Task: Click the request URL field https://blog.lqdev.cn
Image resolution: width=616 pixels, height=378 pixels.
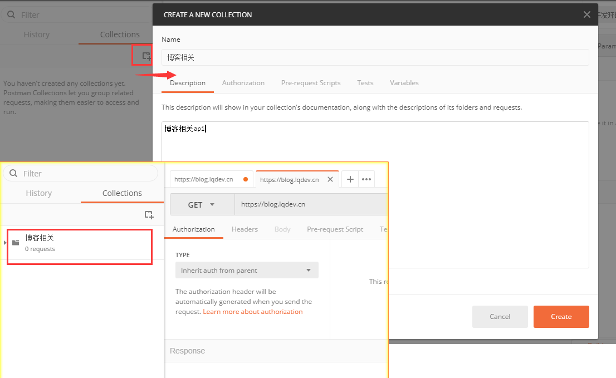Action: (311, 204)
